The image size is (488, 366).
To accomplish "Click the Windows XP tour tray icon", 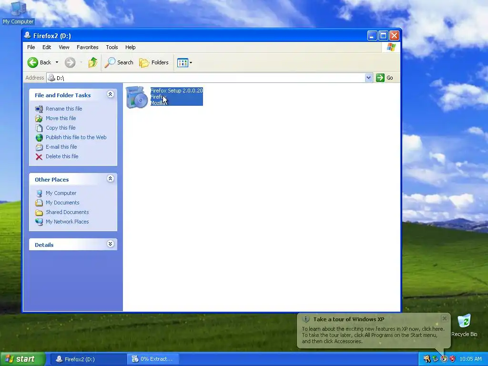I will 444,359.
